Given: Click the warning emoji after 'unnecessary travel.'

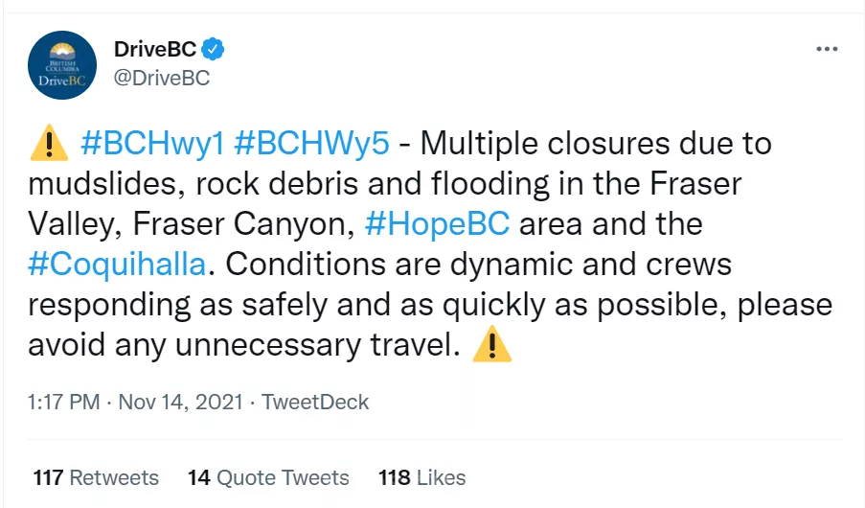Looking at the screenshot, I should click(492, 345).
